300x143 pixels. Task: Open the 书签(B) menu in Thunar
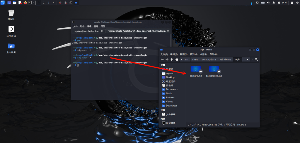203,54
